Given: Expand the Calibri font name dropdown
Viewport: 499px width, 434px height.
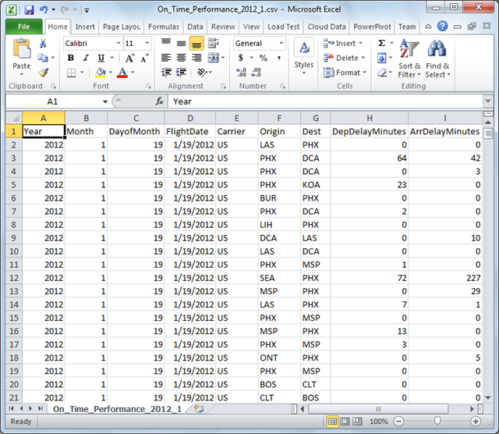Looking at the screenshot, I should pyautogui.click(x=119, y=44).
